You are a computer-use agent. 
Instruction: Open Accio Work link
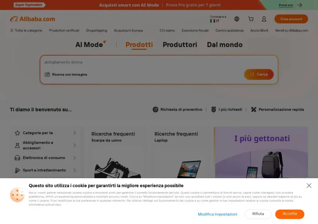pyautogui.click(x=259, y=30)
